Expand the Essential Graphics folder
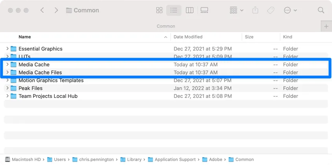 tap(7, 49)
